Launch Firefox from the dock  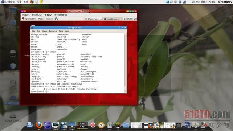tap(39, 125)
